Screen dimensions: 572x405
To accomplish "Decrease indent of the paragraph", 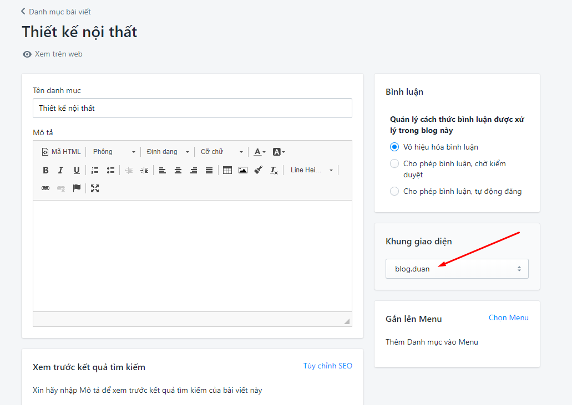I will tap(129, 170).
